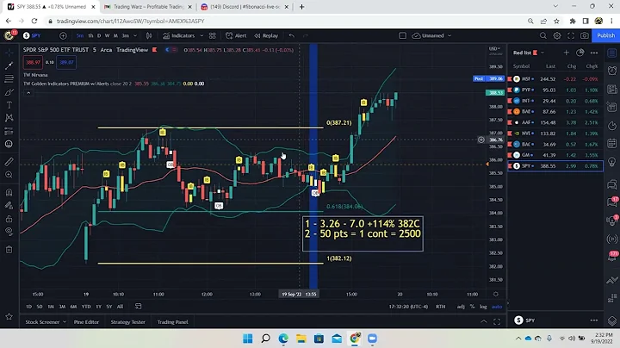Undo the last chart action

291,35
